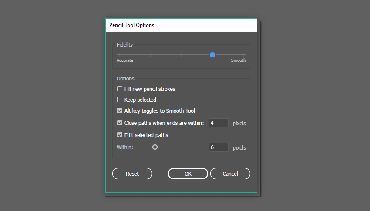
Task: Enable Fill new pencil strokes
Action: 120,89
